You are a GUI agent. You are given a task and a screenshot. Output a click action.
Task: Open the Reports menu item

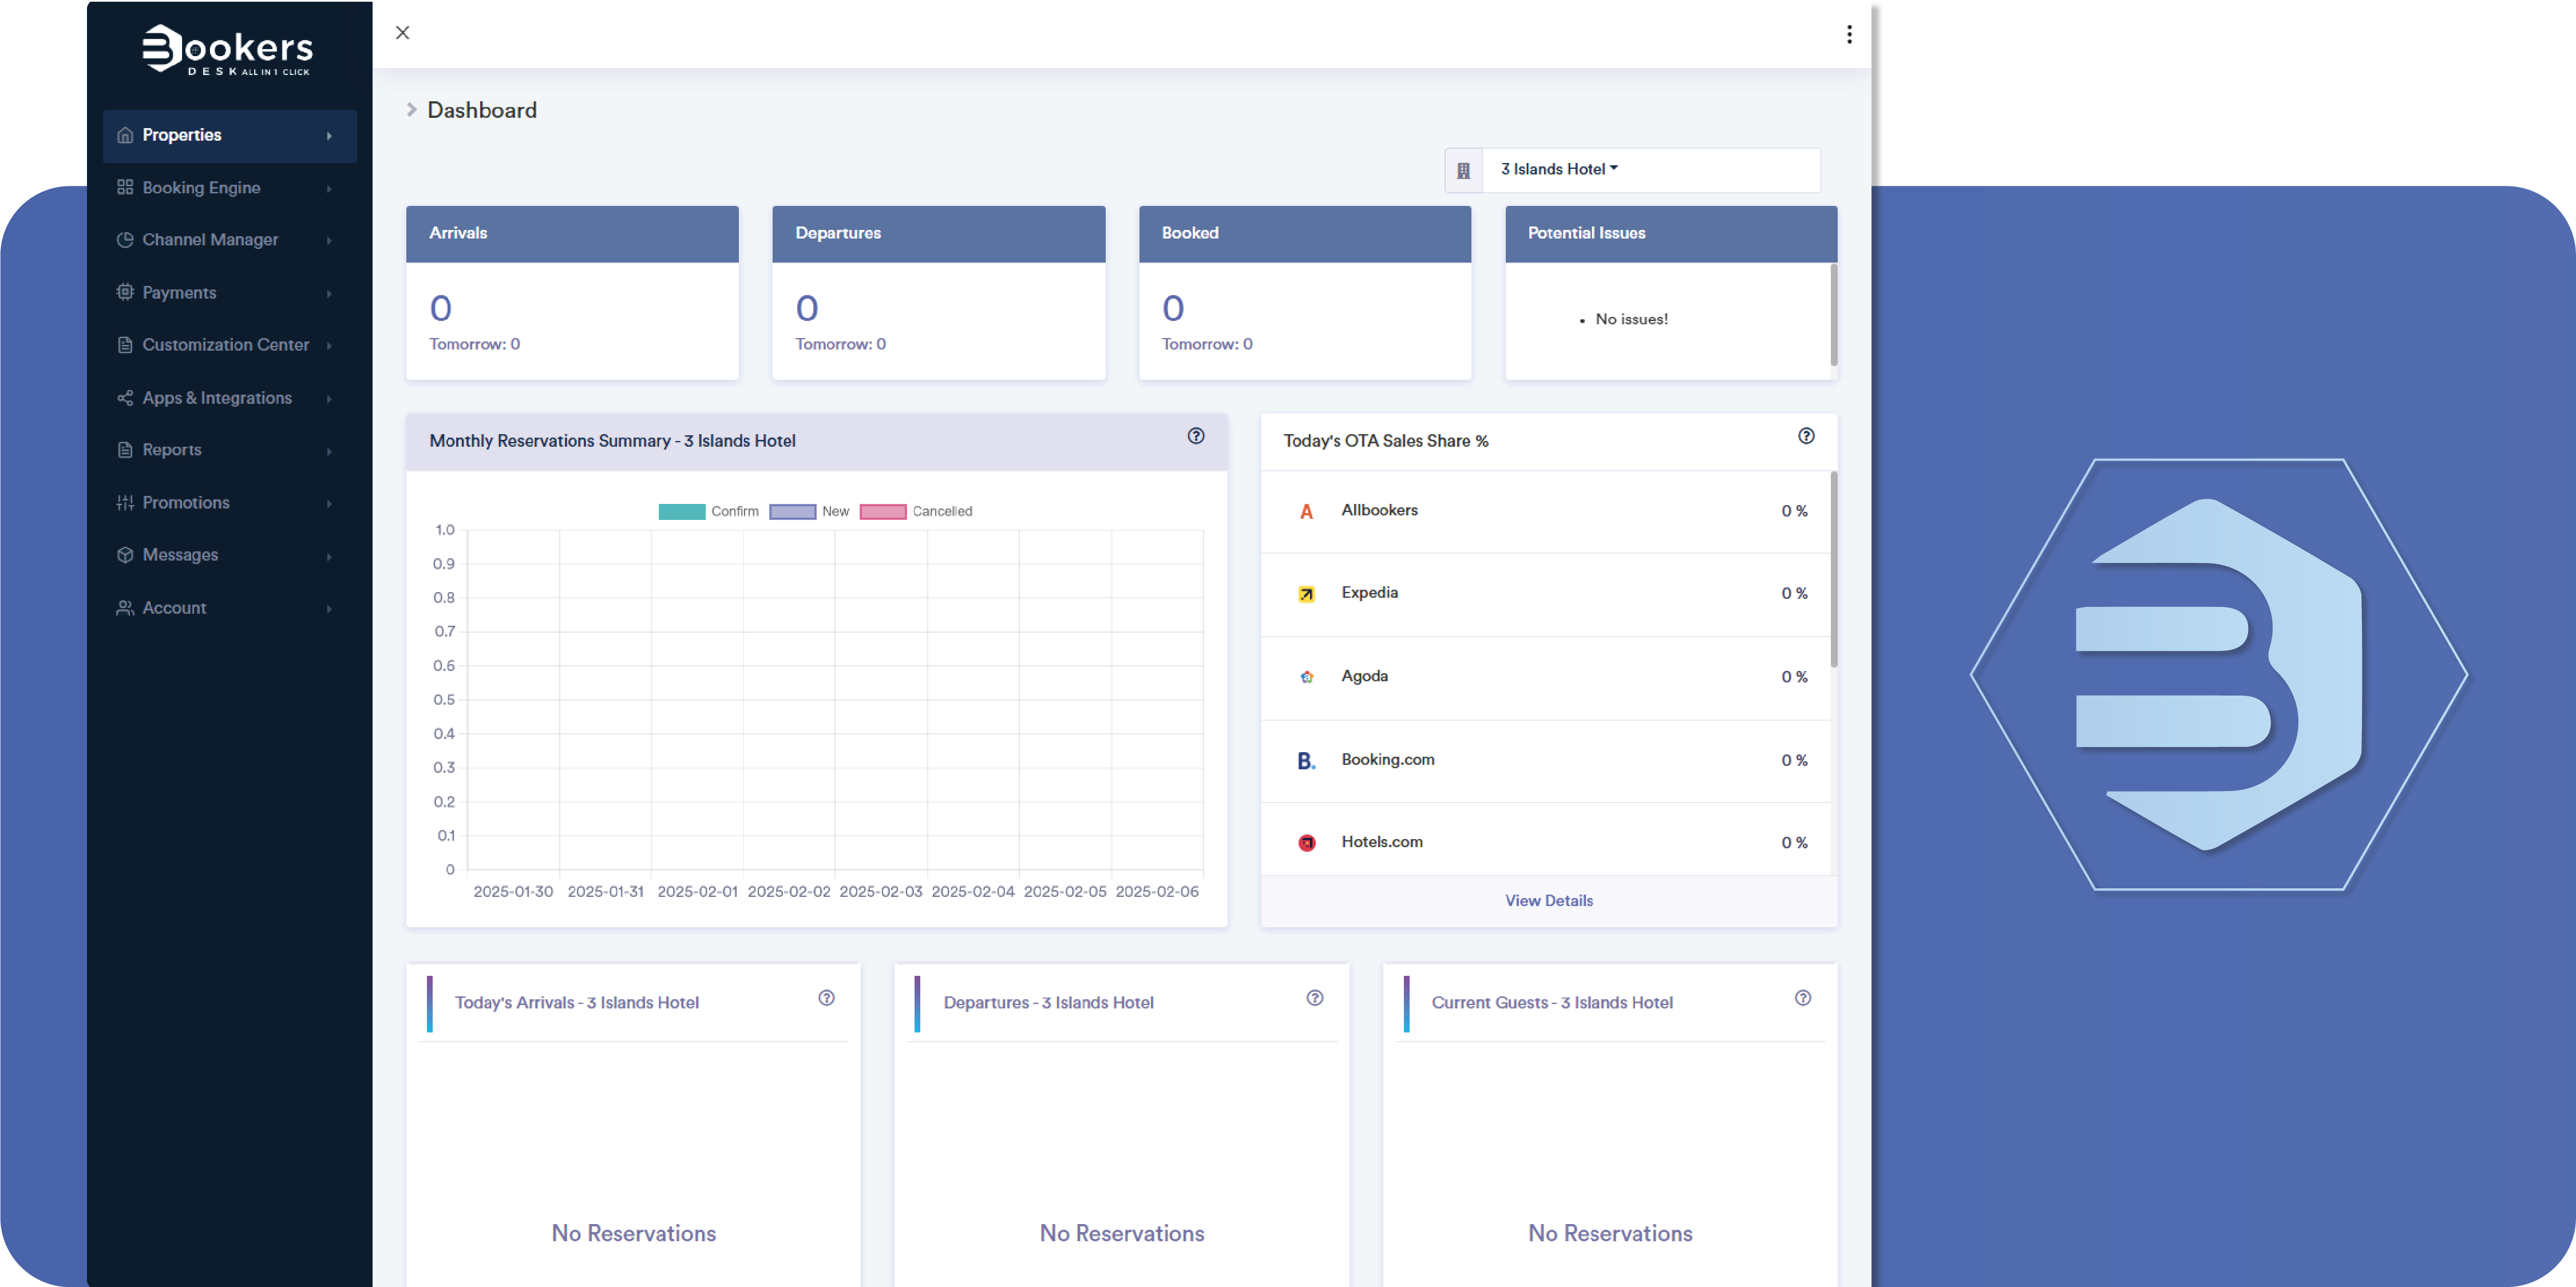(172, 450)
